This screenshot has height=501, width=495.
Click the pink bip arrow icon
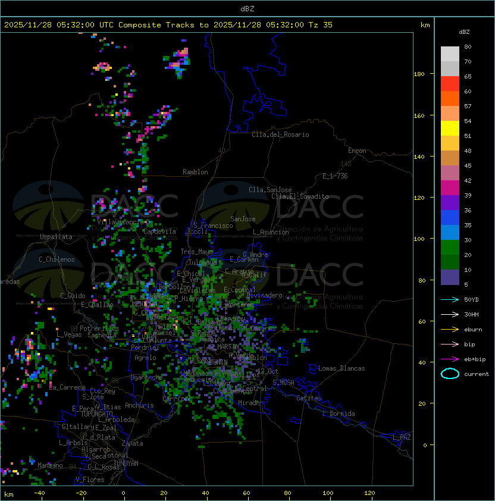point(450,344)
